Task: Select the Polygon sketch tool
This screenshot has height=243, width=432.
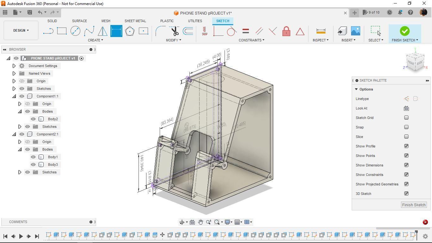Action: pyautogui.click(x=130, y=31)
